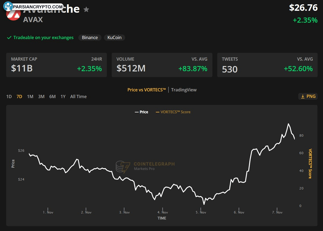Image resolution: width=323 pixels, height=231 pixels.
Task: Click the KuCoin exchange button
Action: click(114, 38)
